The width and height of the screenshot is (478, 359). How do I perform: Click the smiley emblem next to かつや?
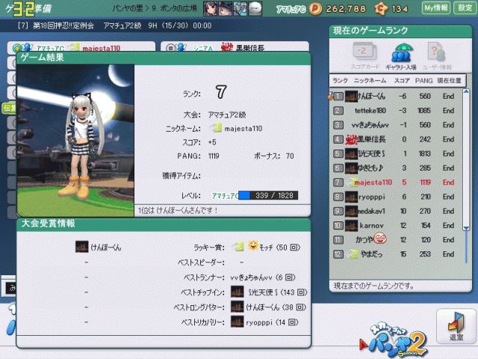point(380,239)
